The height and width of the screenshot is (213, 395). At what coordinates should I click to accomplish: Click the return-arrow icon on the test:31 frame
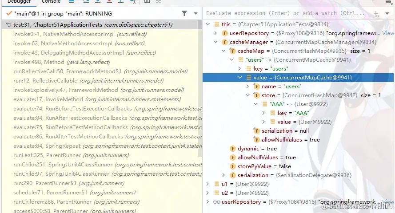pos(8,24)
